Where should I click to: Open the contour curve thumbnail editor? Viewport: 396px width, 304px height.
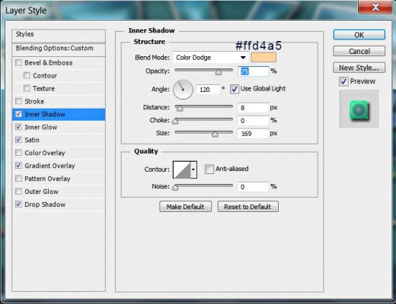pyautogui.click(x=182, y=169)
